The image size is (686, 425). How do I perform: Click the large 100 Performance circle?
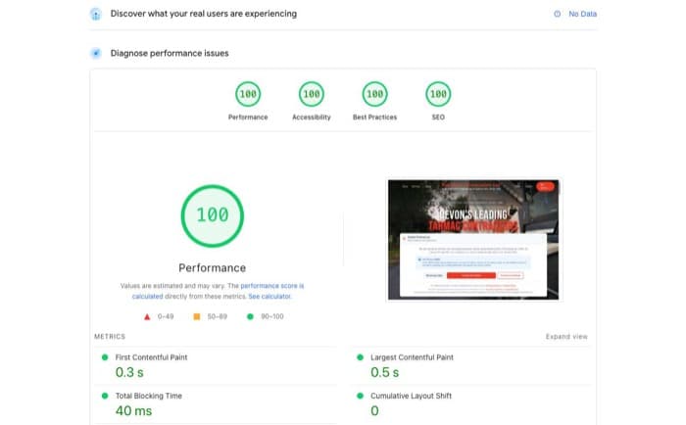click(x=213, y=215)
